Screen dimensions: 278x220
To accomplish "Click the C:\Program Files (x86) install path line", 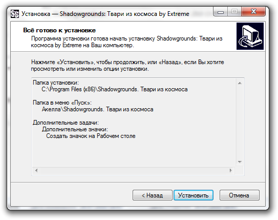I will click(115, 89).
